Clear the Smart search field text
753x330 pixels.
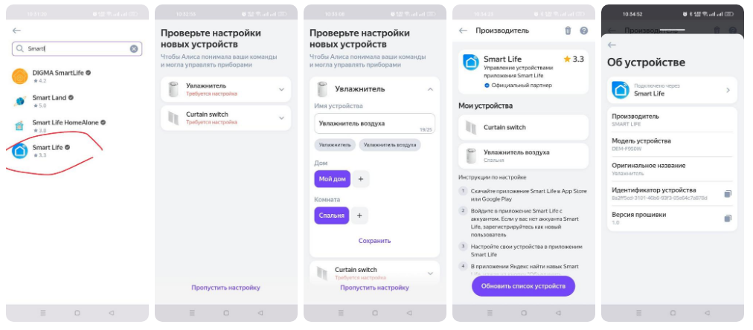point(134,48)
